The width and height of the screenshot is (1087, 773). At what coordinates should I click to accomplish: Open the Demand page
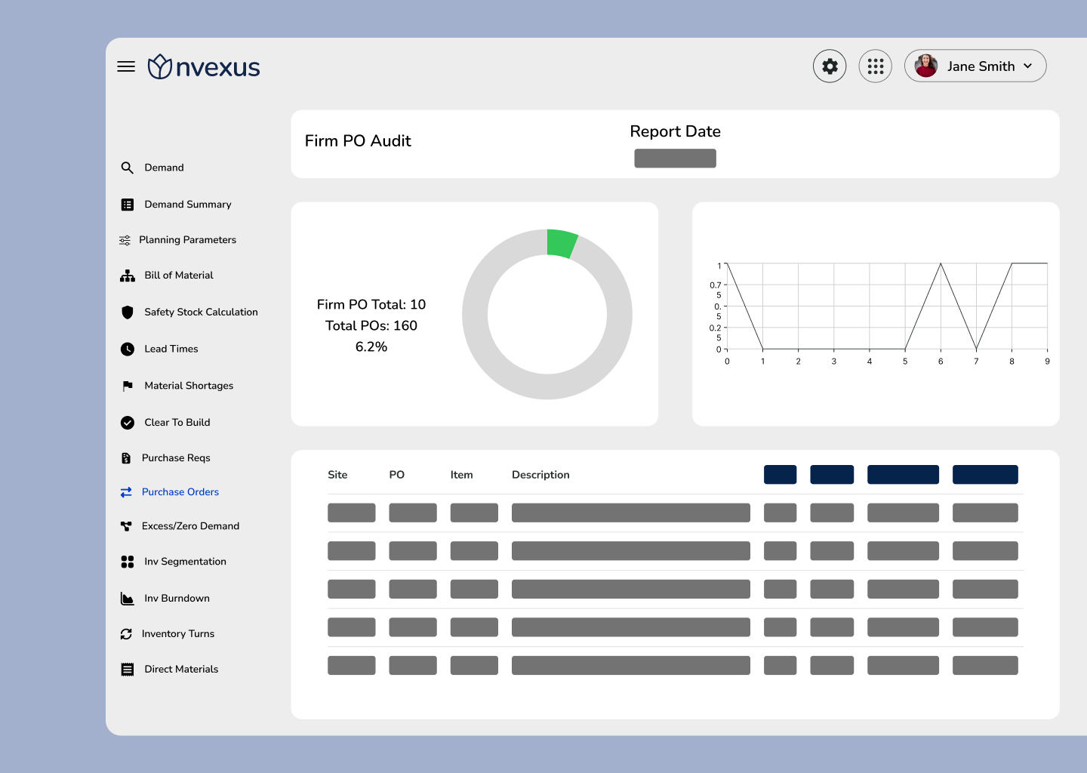pos(164,168)
